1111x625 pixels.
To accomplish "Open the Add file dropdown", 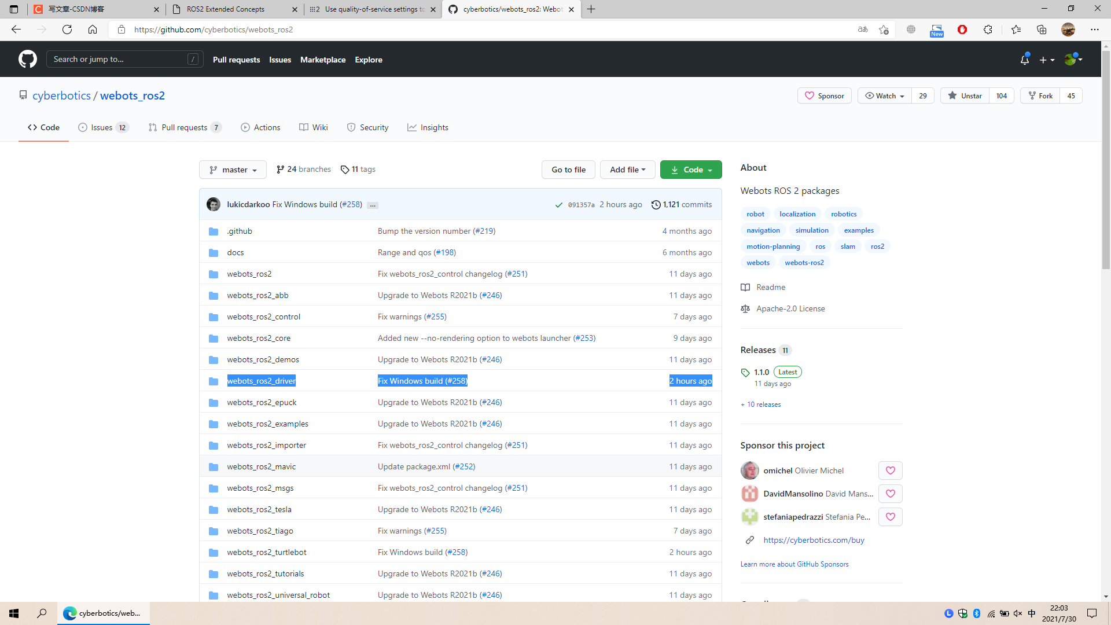I will (x=627, y=170).
